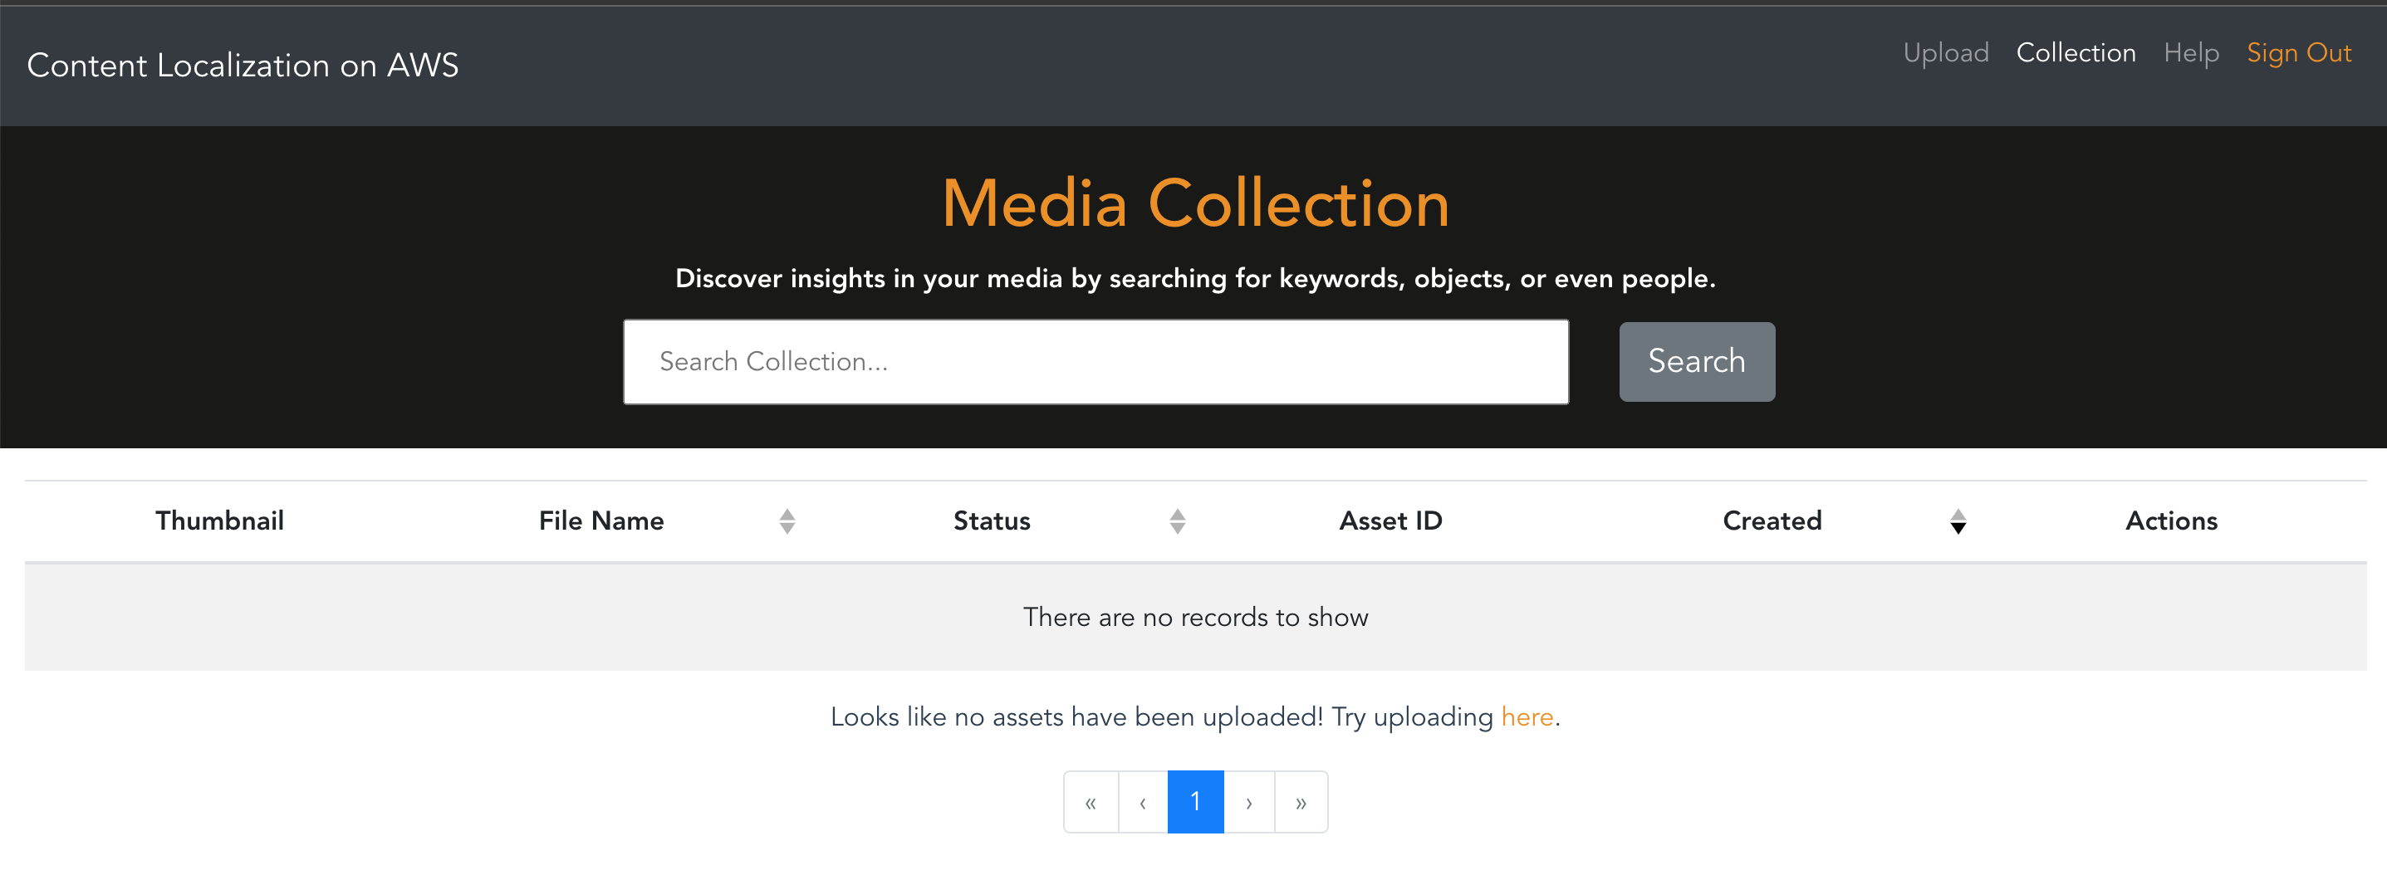Focus the Search Collection input field

[1095, 361]
